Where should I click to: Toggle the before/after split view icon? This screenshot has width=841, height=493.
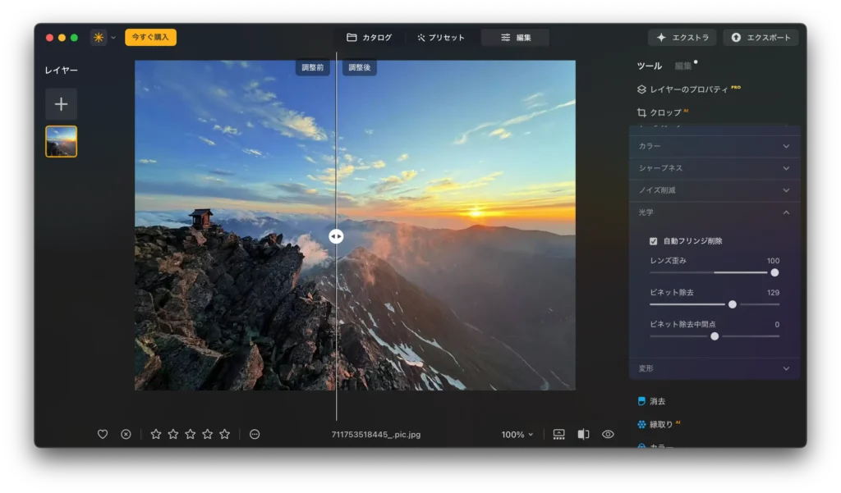(583, 434)
